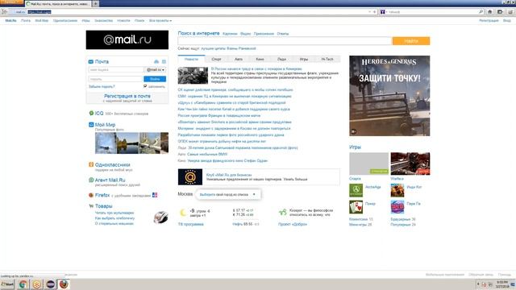
Task: Open Chrome from the taskbar
Action: coord(23,284)
